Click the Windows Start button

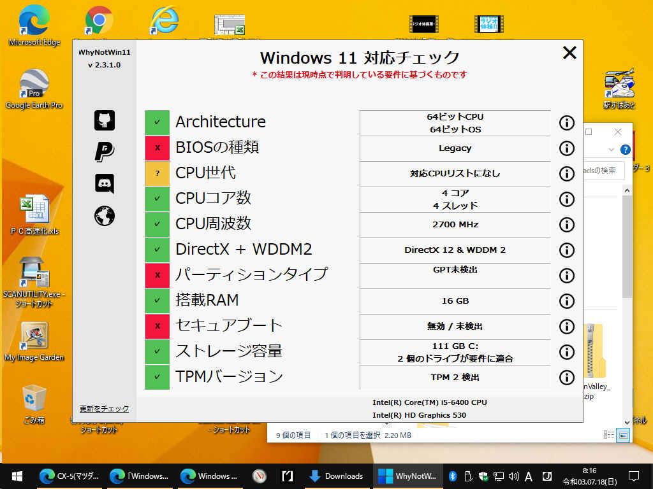tap(17, 476)
